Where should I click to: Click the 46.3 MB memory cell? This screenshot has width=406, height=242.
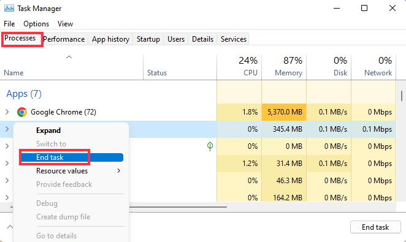(284, 181)
